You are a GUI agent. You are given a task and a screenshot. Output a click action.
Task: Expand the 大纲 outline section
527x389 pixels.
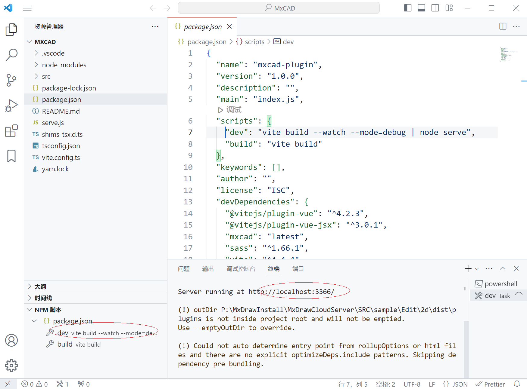click(95, 286)
